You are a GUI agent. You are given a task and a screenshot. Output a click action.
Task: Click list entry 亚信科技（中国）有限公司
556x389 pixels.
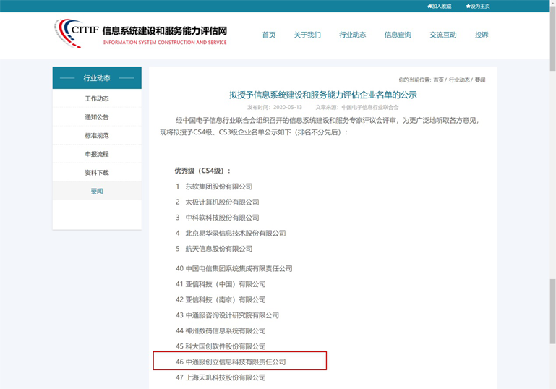tap(226, 284)
